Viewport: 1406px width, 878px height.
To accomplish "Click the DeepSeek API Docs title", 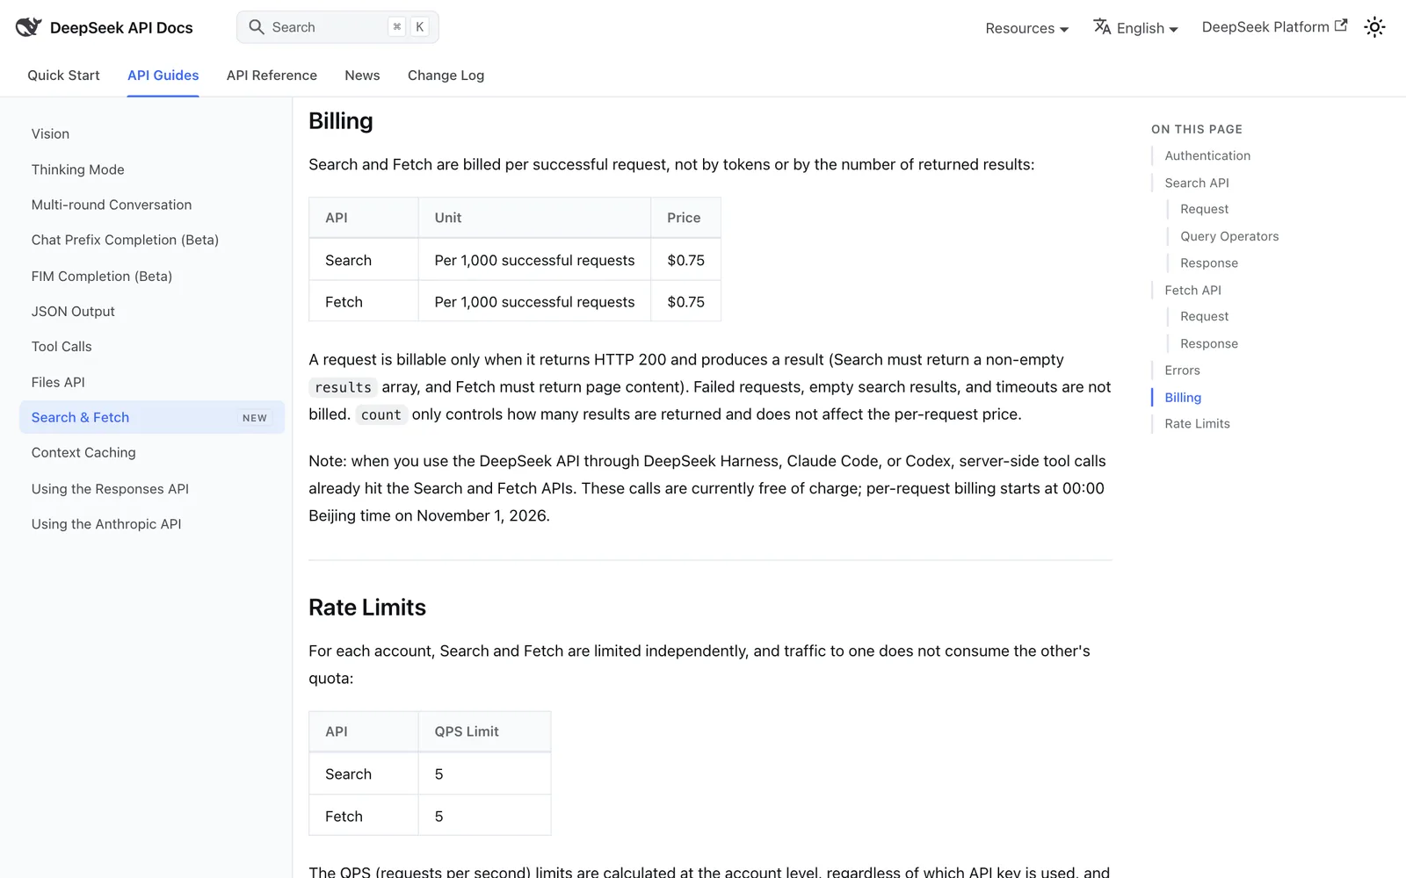I will click(121, 28).
